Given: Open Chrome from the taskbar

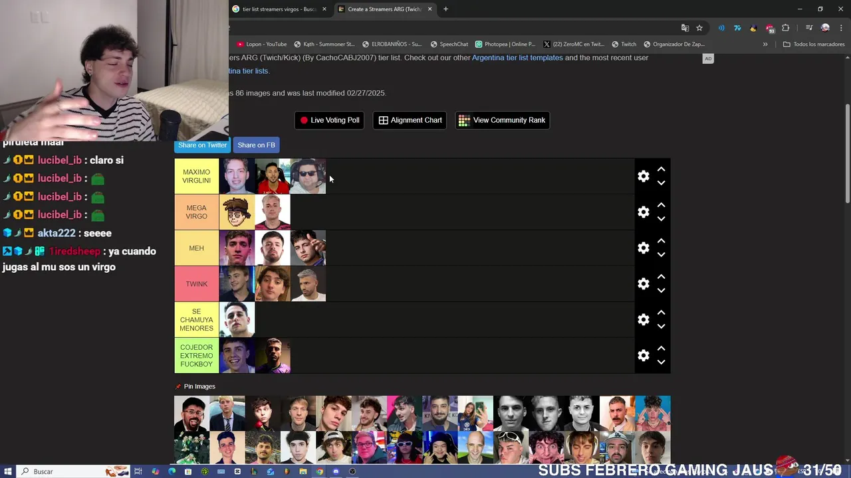Looking at the screenshot, I should 319,471.
